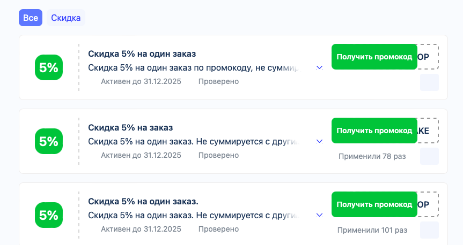Click the "Применили 78 раз" counter
Viewport: 463px width, 245px height.
[372, 156]
